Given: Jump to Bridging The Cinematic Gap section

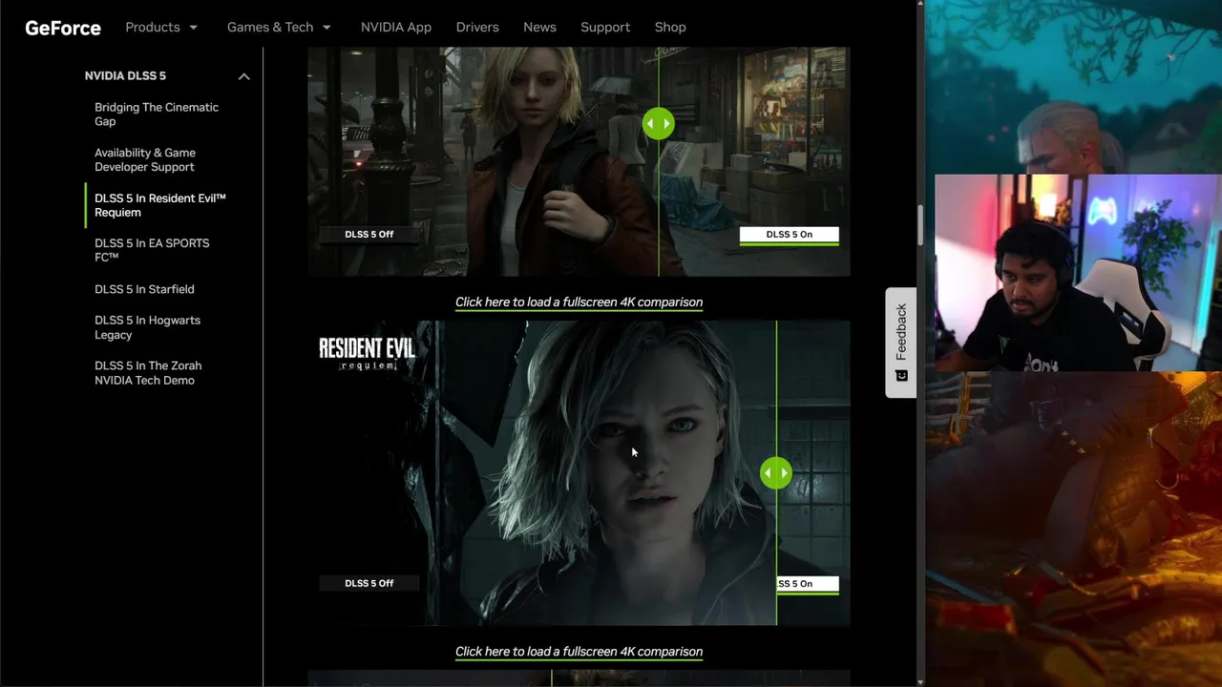Looking at the screenshot, I should (157, 114).
